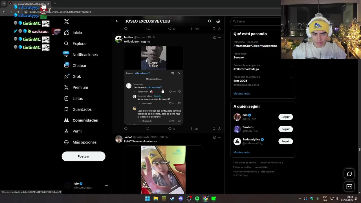This screenshot has width=361, height=203.
Task: View analytics showing 515 views
Action: point(194,129)
